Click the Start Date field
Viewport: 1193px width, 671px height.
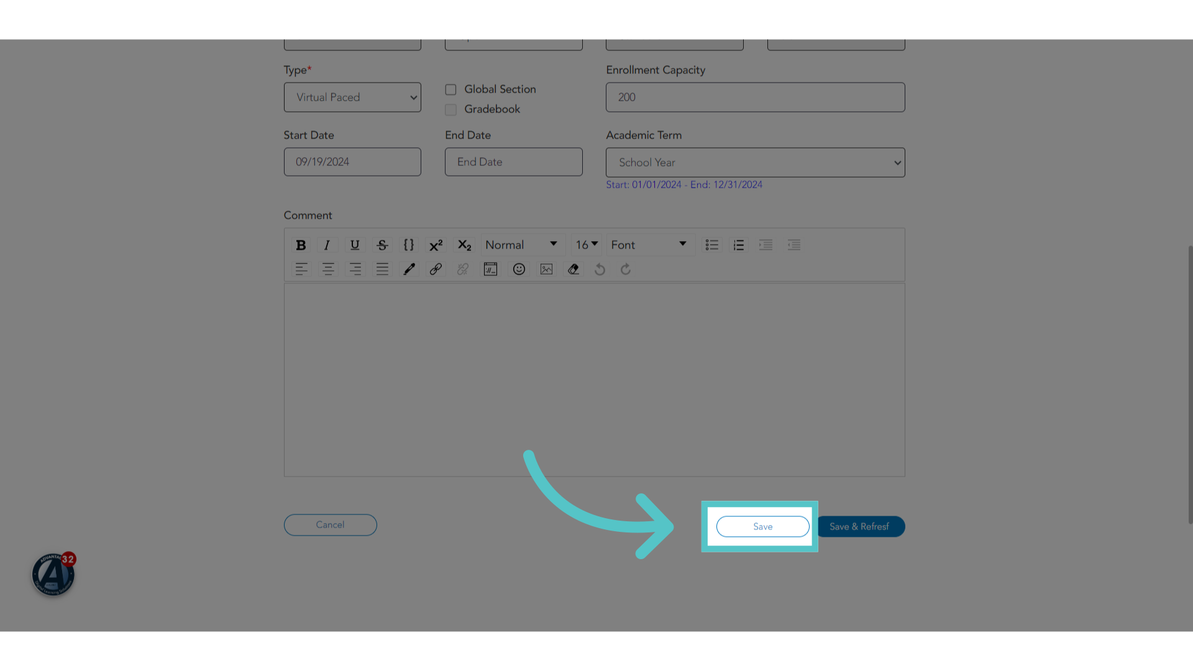[x=352, y=162]
